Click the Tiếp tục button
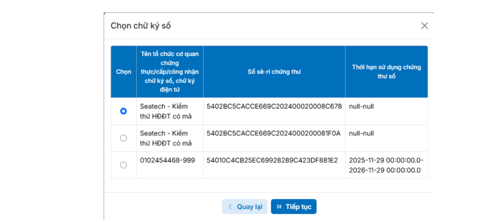 tap(294, 206)
